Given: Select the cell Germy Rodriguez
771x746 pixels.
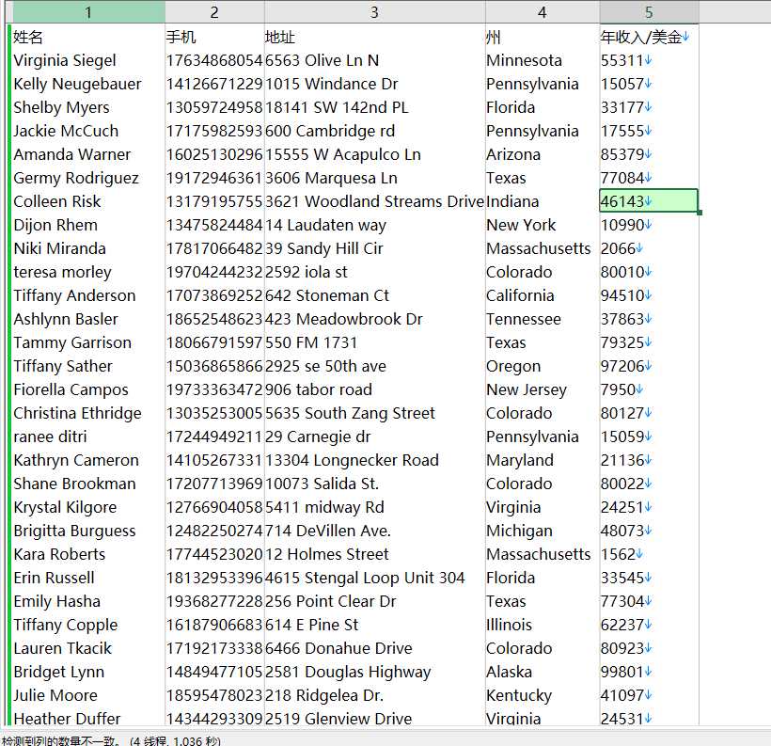Looking at the screenshot, I should point(87,178).
